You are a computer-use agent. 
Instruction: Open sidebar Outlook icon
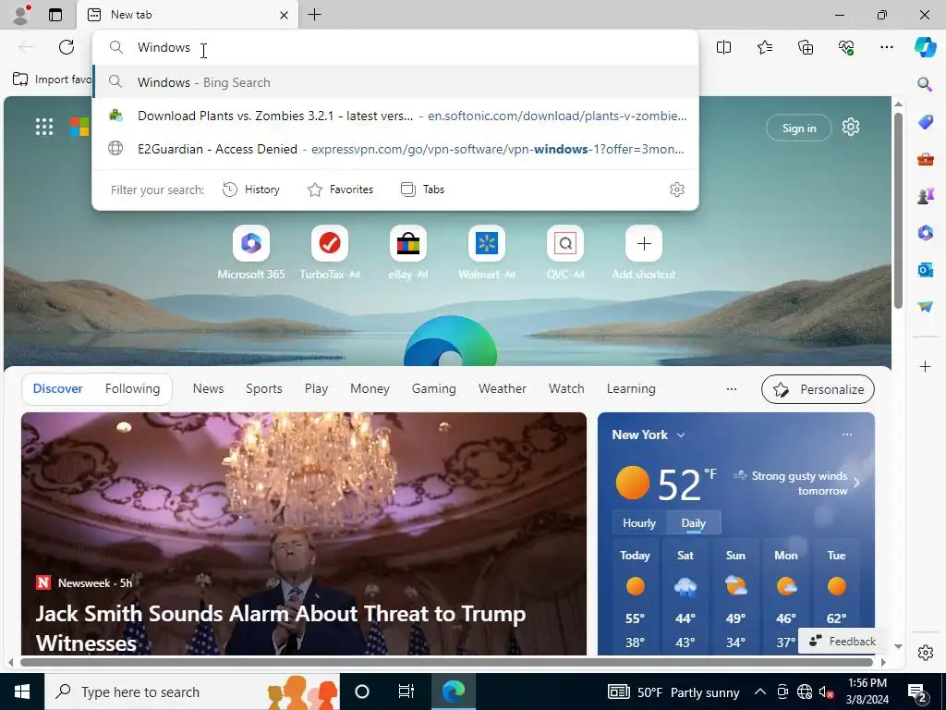(x=925, y=269)
